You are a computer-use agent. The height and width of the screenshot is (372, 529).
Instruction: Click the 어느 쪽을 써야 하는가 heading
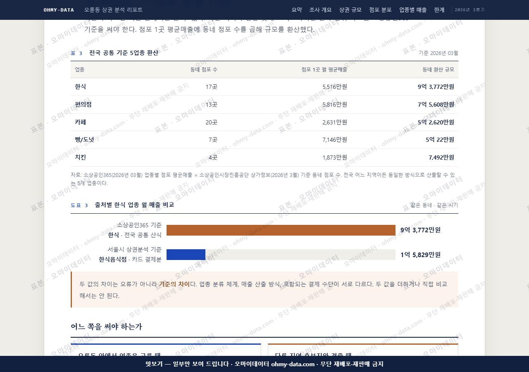(x=106, y=327)
